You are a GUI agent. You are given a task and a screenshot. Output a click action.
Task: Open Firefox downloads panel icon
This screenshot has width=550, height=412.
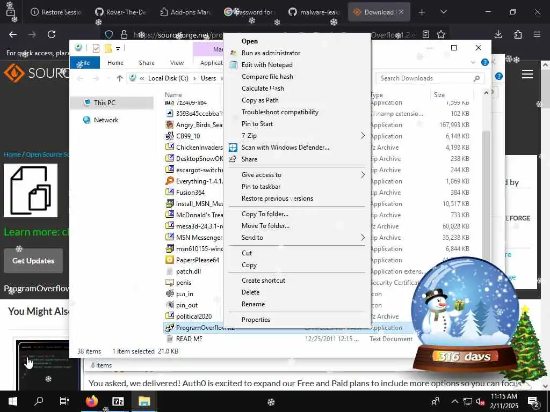498,34
